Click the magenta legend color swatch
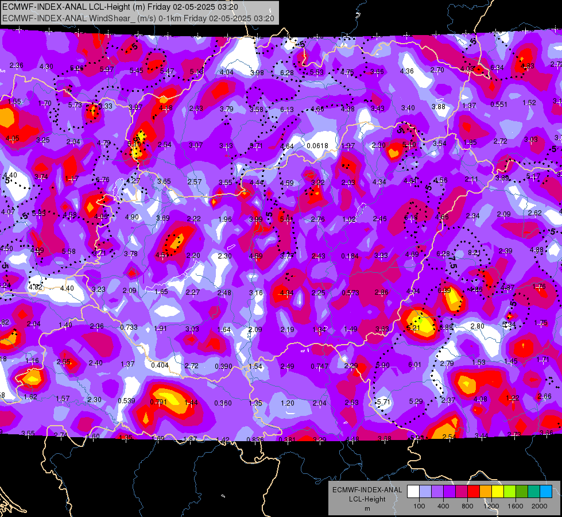 (x=462, y=492)
